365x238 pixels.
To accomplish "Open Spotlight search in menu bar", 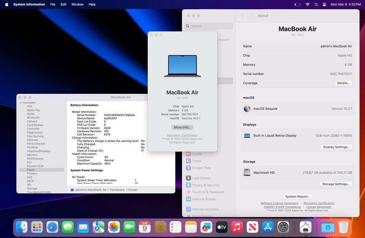I will tap(316, 5).
